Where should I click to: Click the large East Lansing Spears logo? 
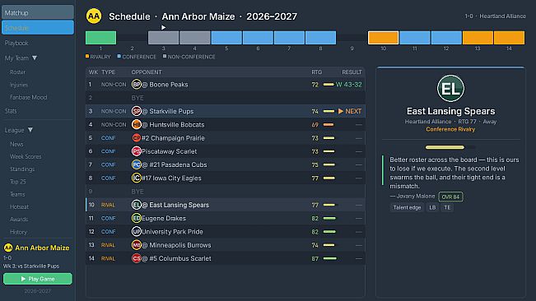click(x=450, y=88)
